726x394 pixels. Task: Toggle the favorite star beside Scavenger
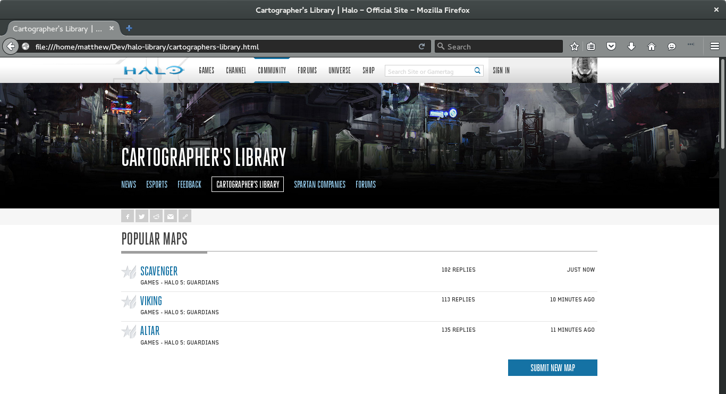[x=129, y=272]
